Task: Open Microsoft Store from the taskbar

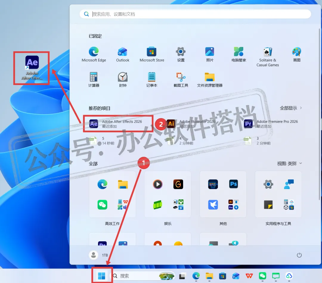Action: [x=222, y=276]
